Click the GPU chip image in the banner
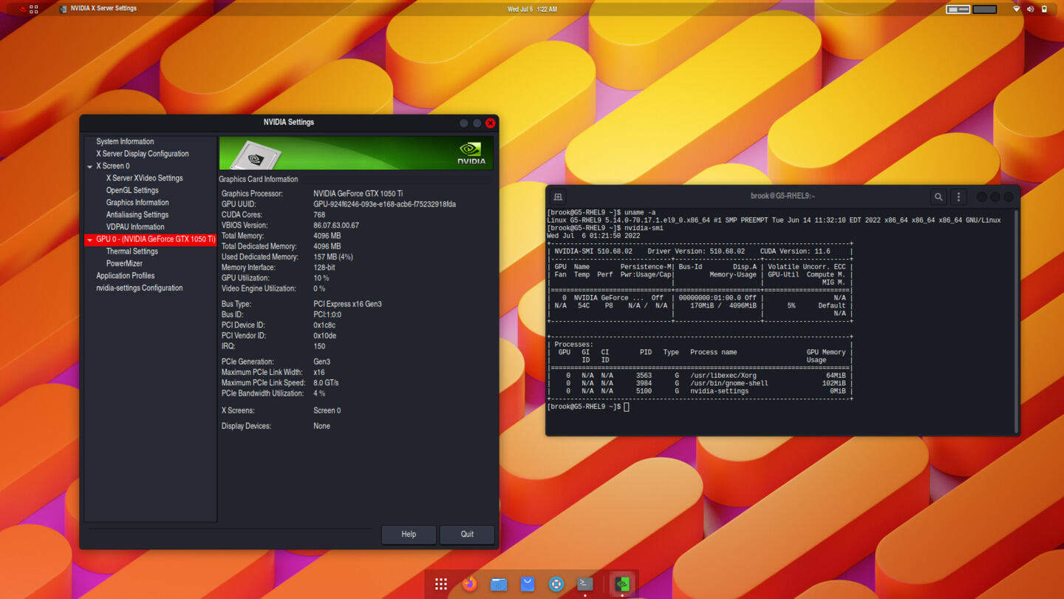 [256, 155]
